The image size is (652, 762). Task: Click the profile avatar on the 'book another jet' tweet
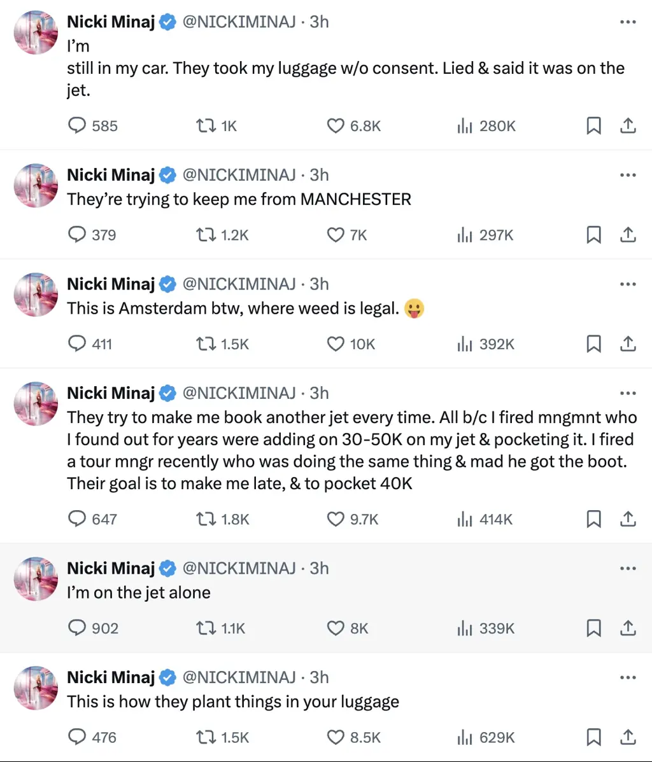(x=36, y=403)
